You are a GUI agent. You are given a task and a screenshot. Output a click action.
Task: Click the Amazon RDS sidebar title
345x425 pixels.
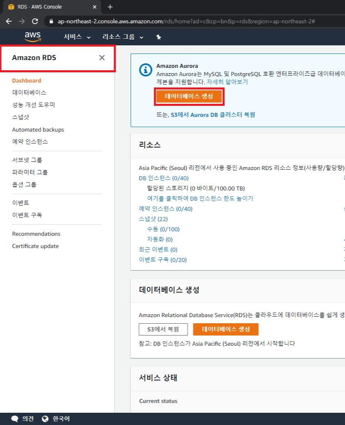coord(34,58)
